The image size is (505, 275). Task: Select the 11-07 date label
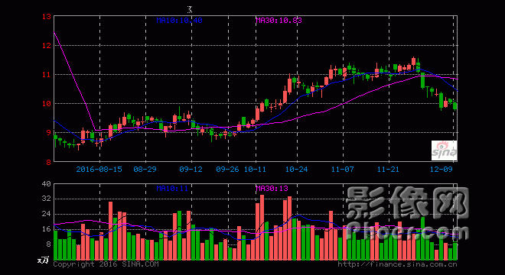tap(342, 169)
